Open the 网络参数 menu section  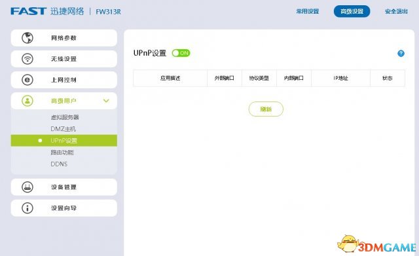[x=64, y=38]
